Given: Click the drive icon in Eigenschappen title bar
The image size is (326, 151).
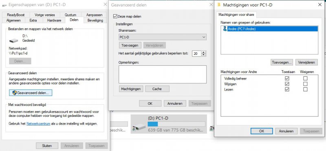Looking at the screenshot, I should pos(4,5).
